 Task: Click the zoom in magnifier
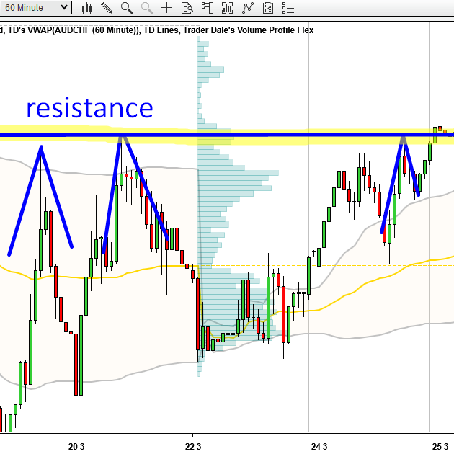point(127,8)
